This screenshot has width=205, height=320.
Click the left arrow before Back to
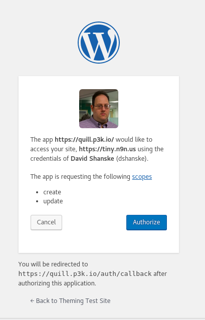coord(32,301)
